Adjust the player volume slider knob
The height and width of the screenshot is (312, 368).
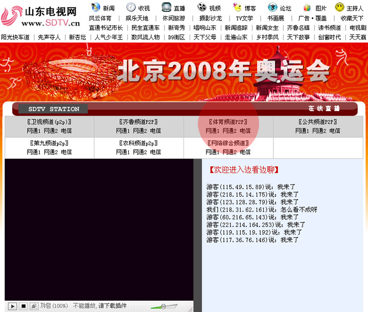pos(164,306)
